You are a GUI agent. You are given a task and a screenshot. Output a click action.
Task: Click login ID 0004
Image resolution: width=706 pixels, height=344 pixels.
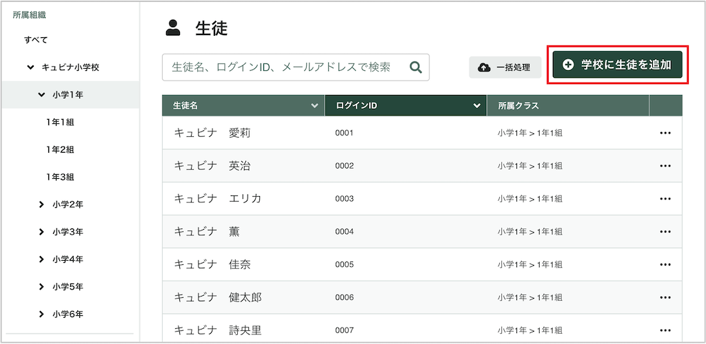coord(345,232)
